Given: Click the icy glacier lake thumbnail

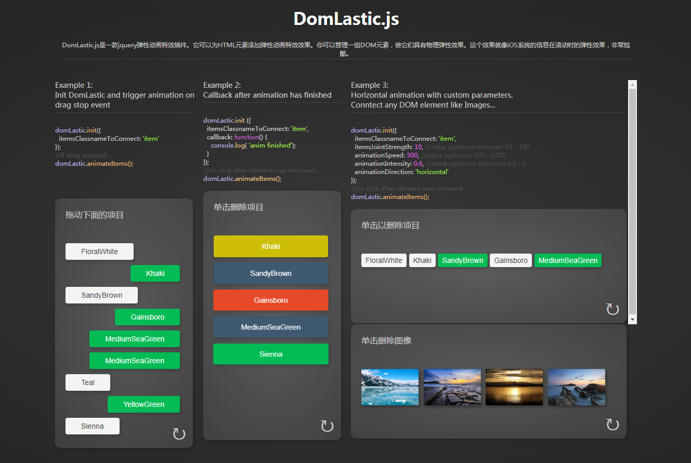Looking at the screenshot, I should tap(390, 387).
